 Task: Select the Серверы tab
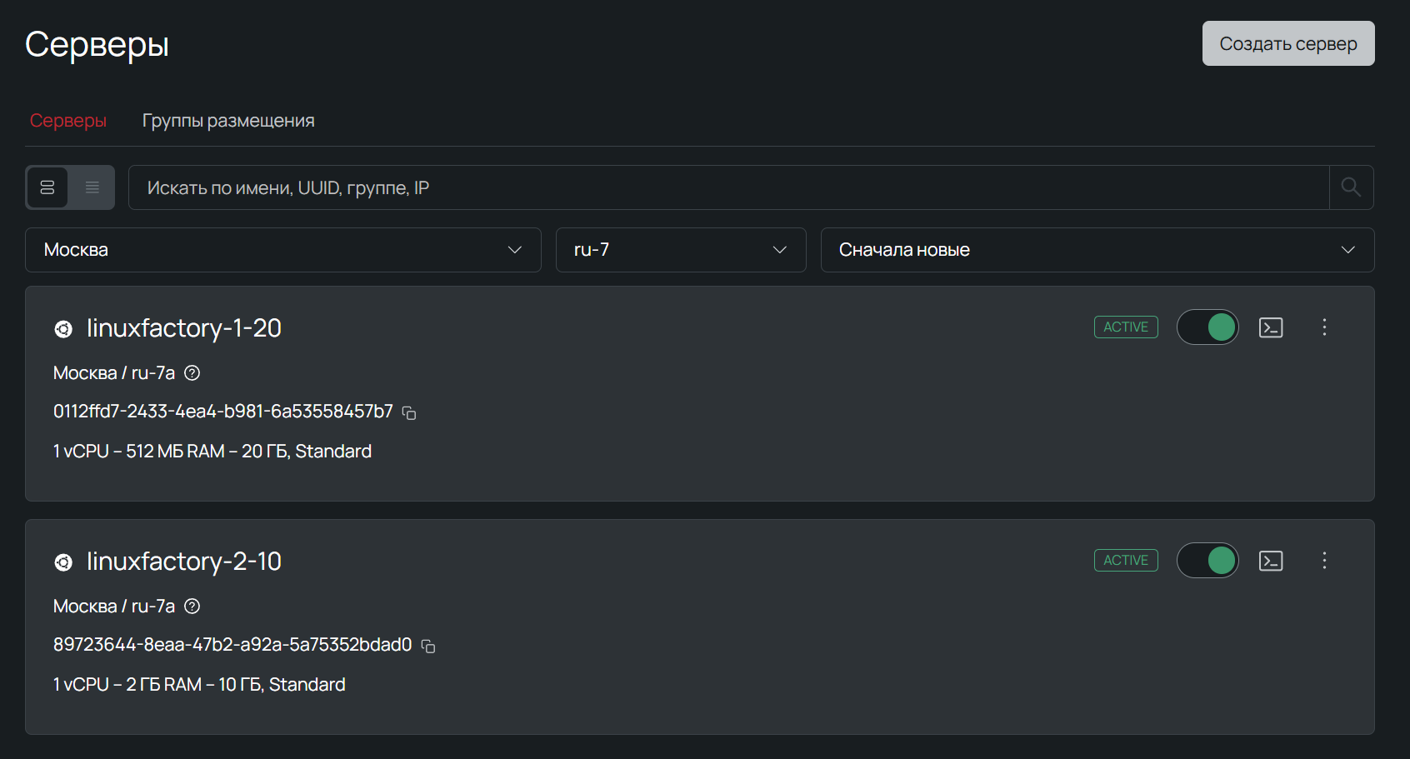(68, 121)
